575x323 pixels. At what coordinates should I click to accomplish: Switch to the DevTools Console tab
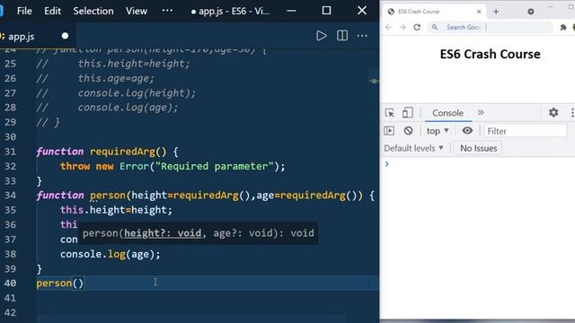point(447,113)
